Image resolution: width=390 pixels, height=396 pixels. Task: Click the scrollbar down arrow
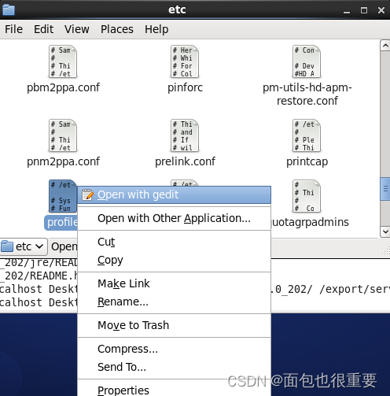(x=385, y=231)
